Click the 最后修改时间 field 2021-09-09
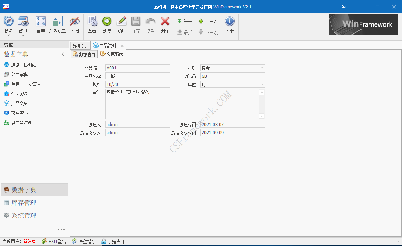402x246 pixels. tap(232, 132)
